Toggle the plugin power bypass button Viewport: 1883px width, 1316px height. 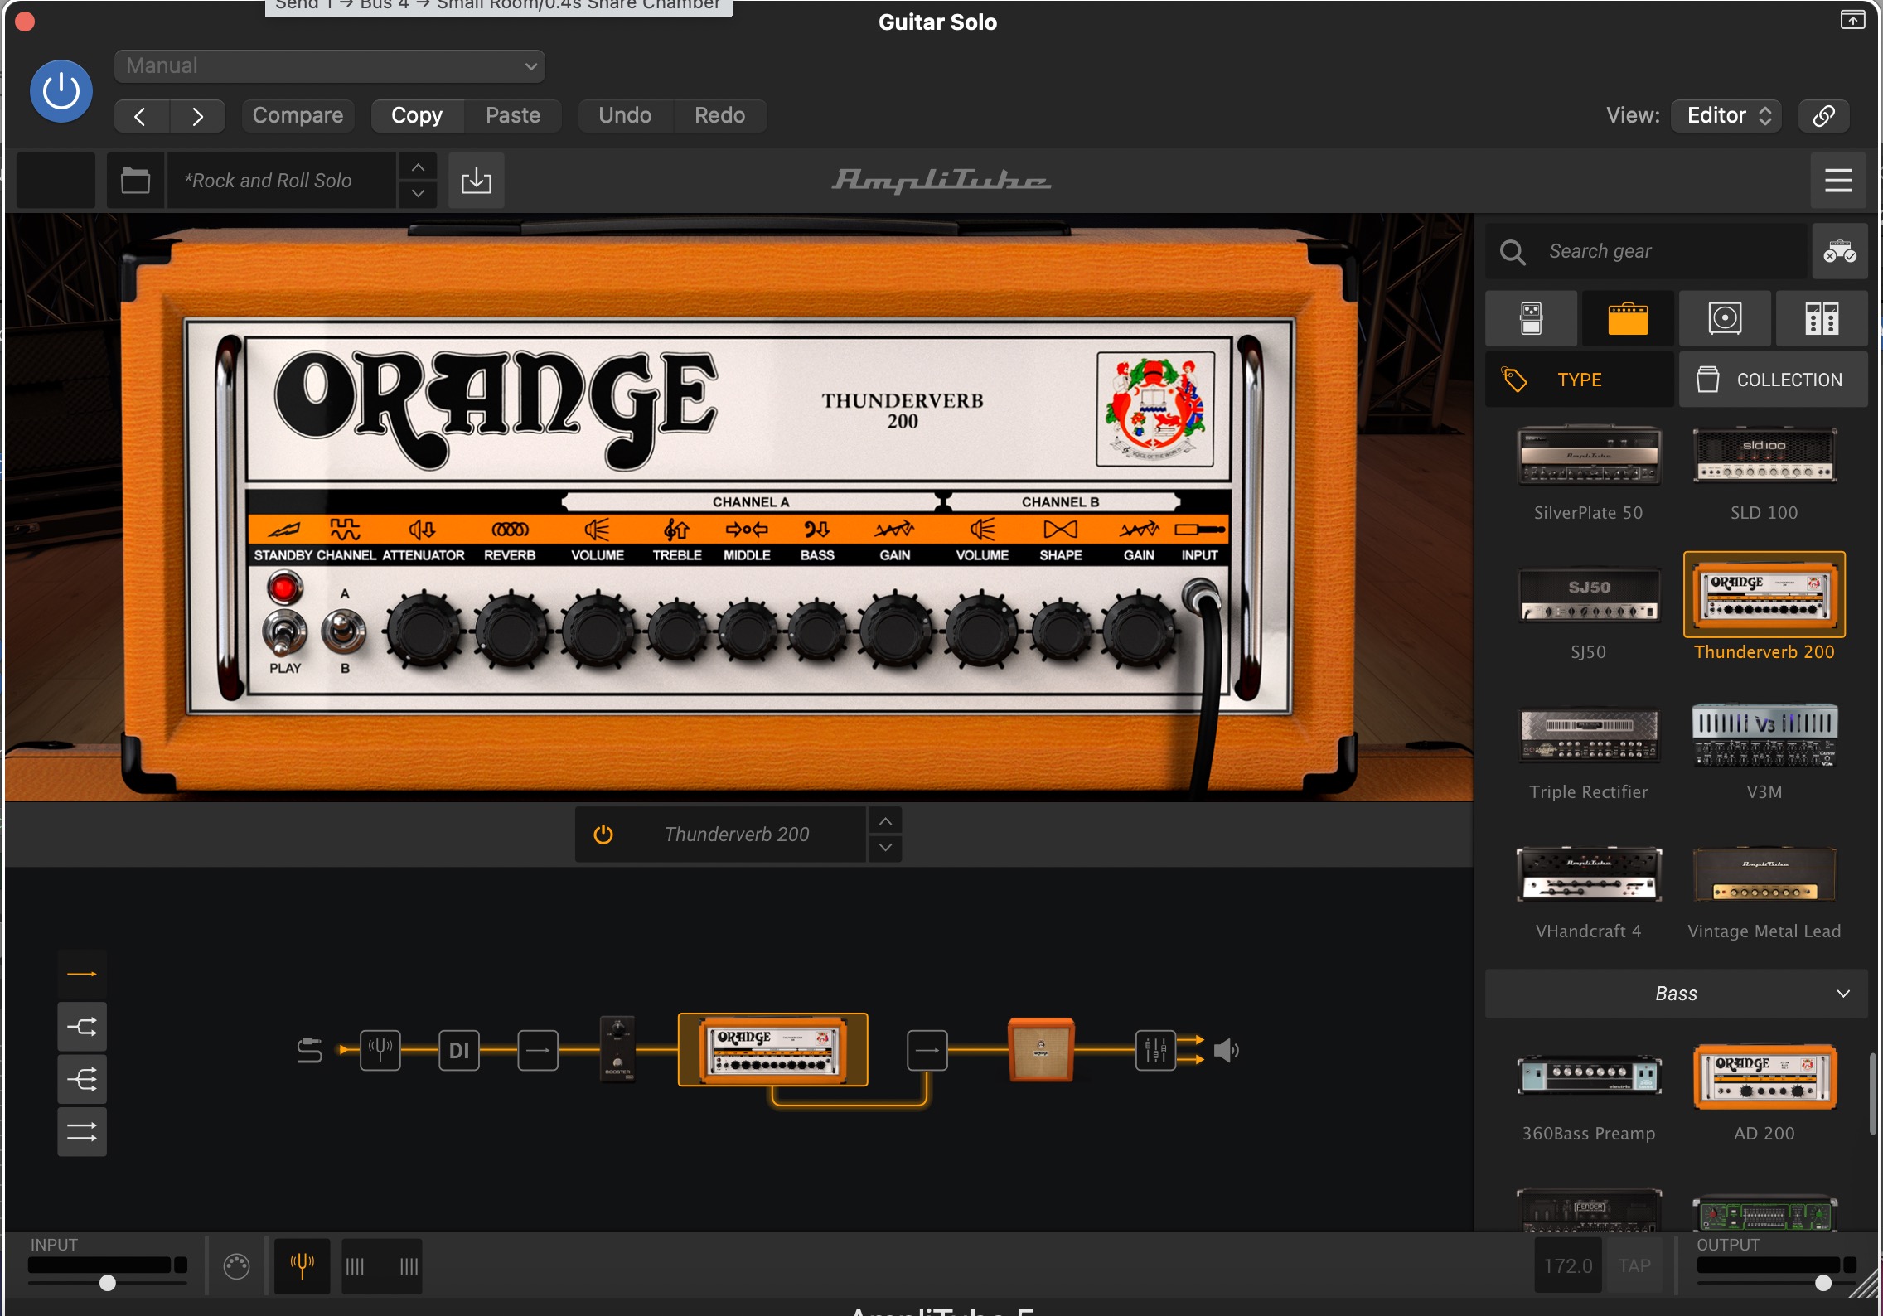click(x=61, y=91)
